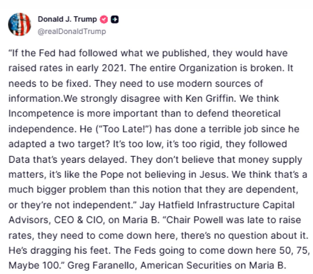Open the American flag profile avatar
313x274 pixels.
pos(19,24)
